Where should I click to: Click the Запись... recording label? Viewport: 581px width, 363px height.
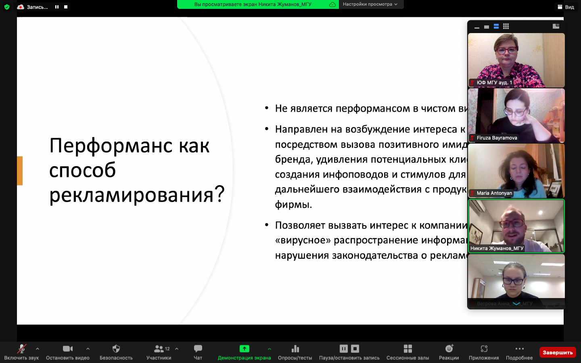click(x=37, y=7)
